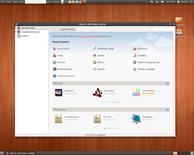Select the KLinkStatus gear globe icon
This screenshot has height=155, width=194.
[x=136, y=119]
